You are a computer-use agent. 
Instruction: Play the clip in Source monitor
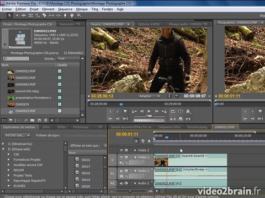point(149,111)
